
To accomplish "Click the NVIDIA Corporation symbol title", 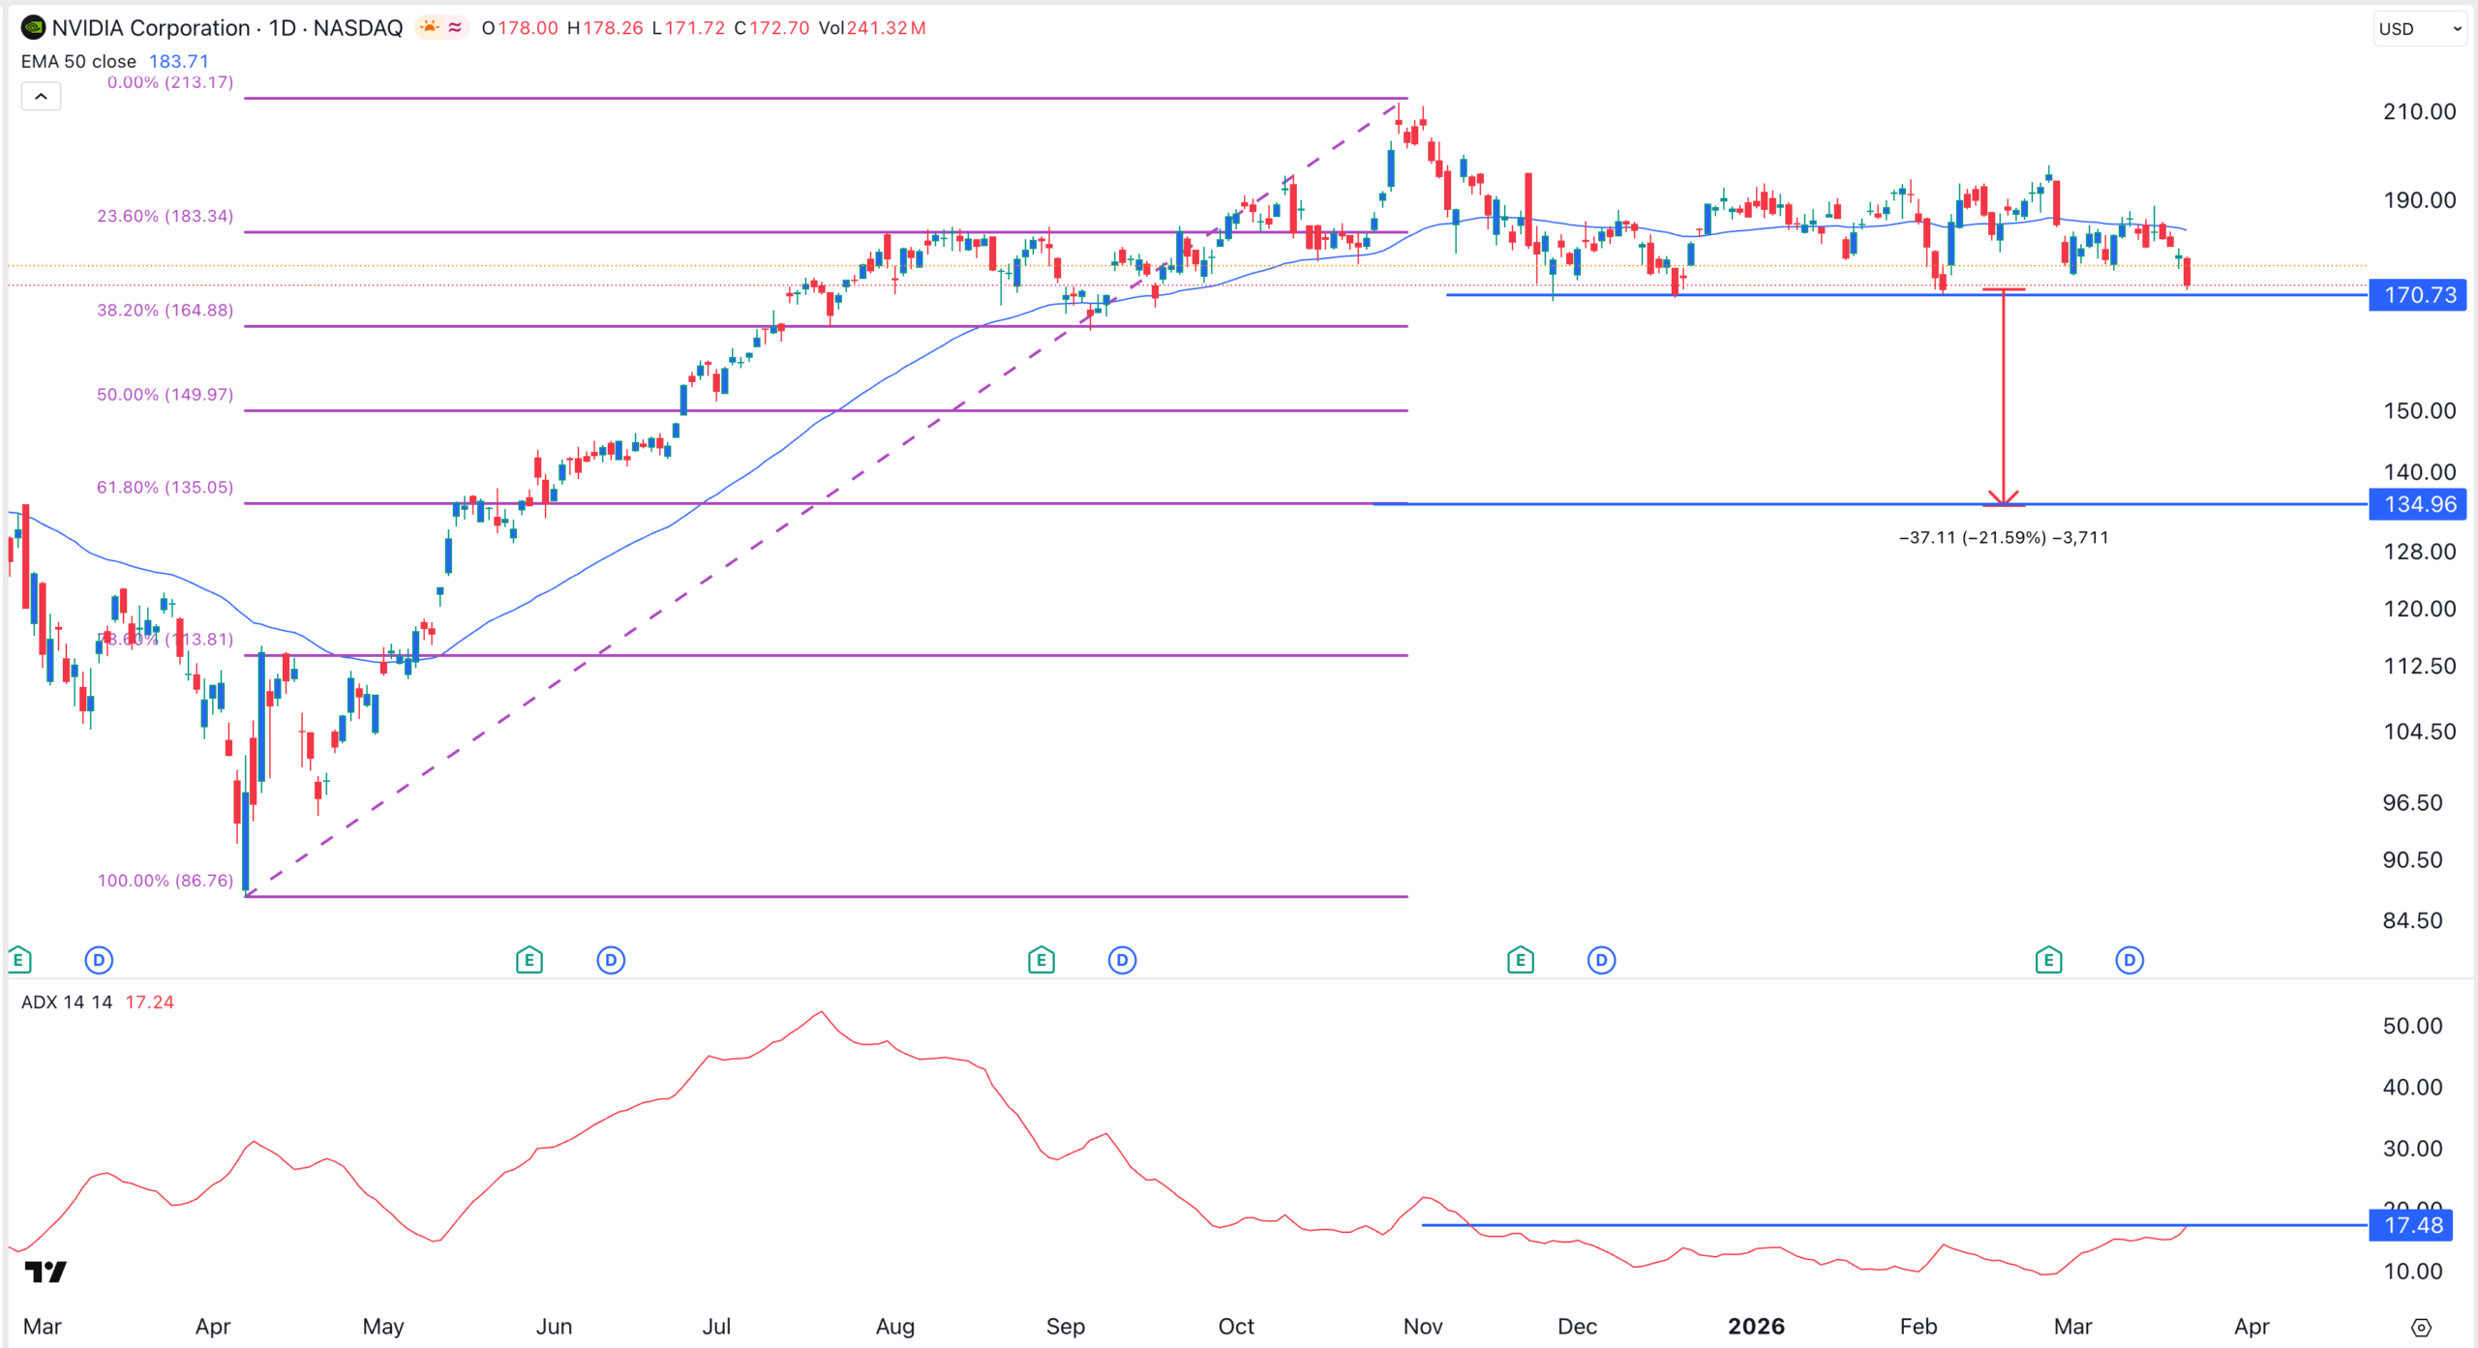I will pos(150,28).
